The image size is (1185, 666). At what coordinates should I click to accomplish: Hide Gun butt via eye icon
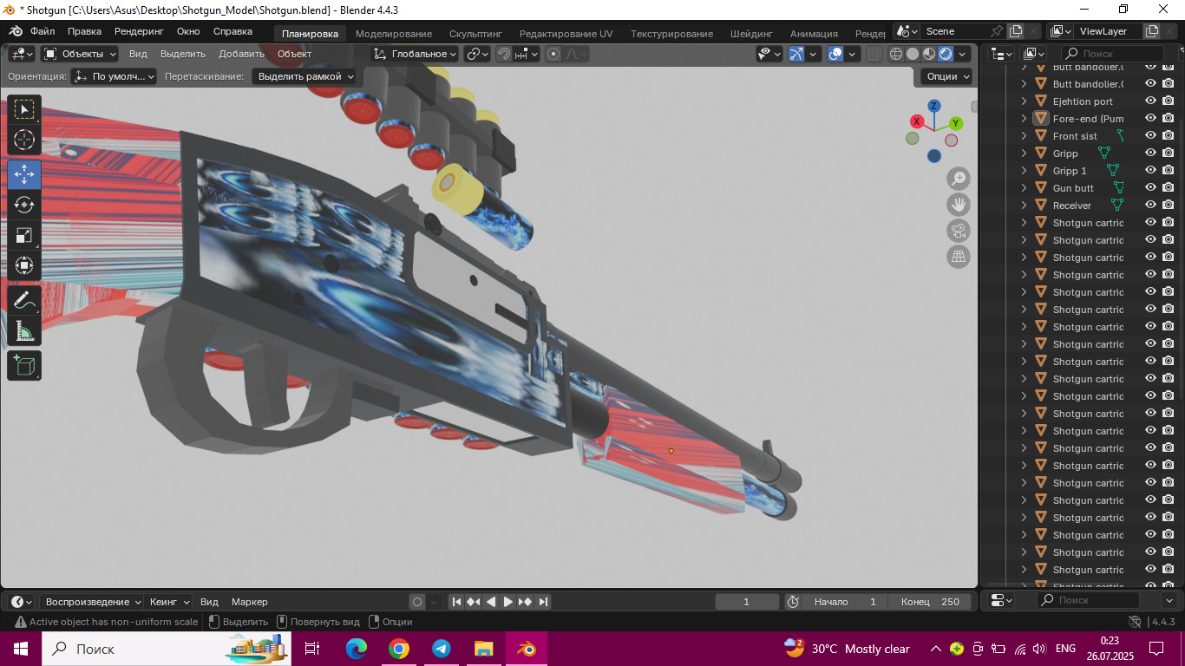1151,188
